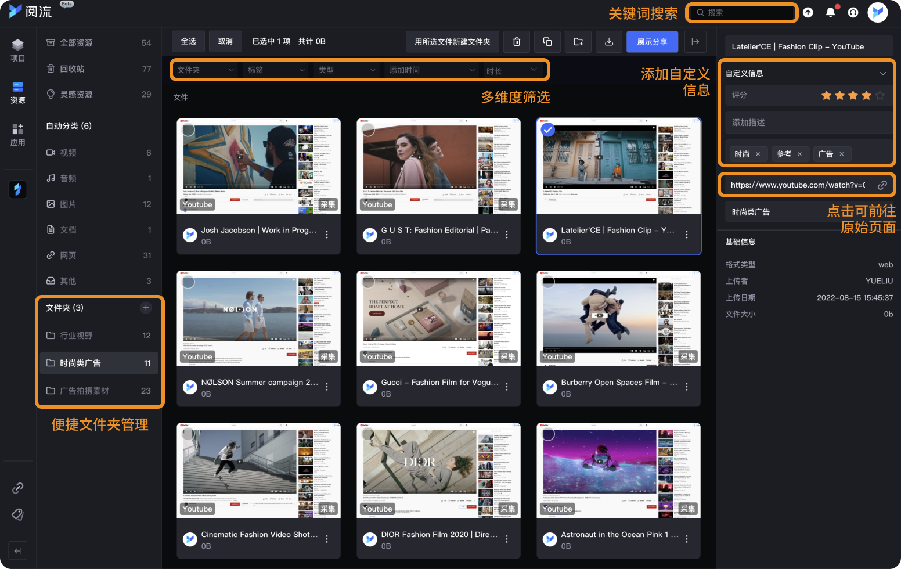The height and width of the screenshot is (569, 901).
Task: Select the Cinematic Fashion Video checkbox
Action: coord(188,434)
